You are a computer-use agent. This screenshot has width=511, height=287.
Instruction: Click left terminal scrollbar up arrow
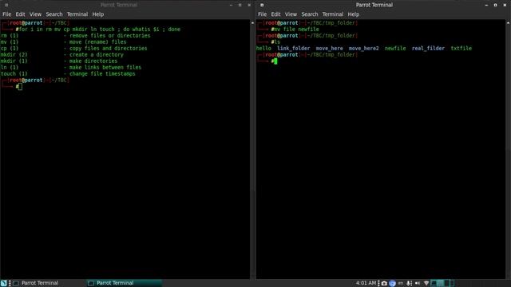click(x=252, y=23)
